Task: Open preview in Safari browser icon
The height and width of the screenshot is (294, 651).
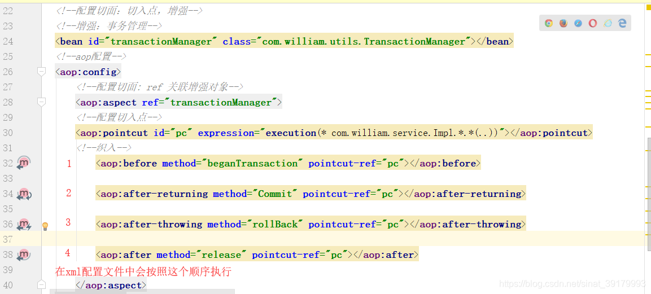Action: 578,23
